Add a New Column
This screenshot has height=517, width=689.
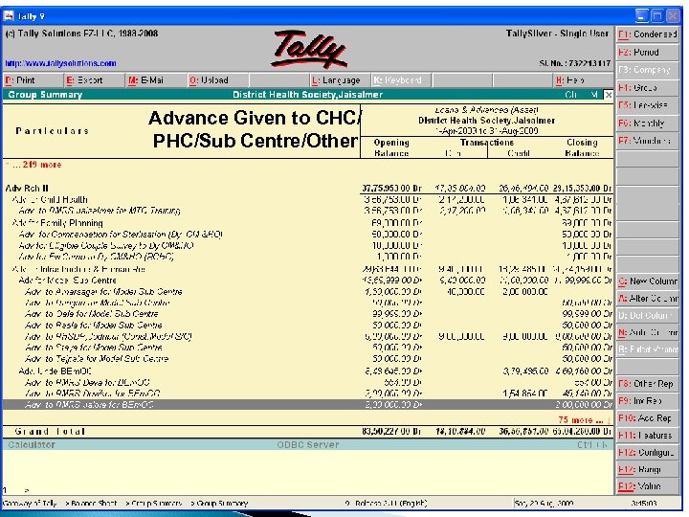(647, 281)
